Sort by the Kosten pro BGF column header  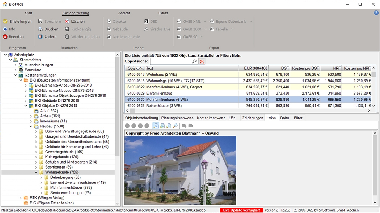pyautogui.click(x=305, y=68)
